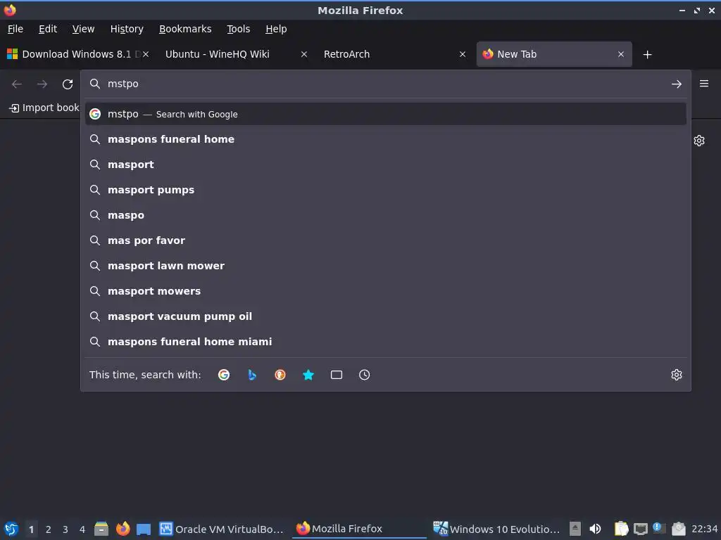This screenshot has width=721, height=540.
Task: Open the Bookmarks menu
Action: (185, 29)
